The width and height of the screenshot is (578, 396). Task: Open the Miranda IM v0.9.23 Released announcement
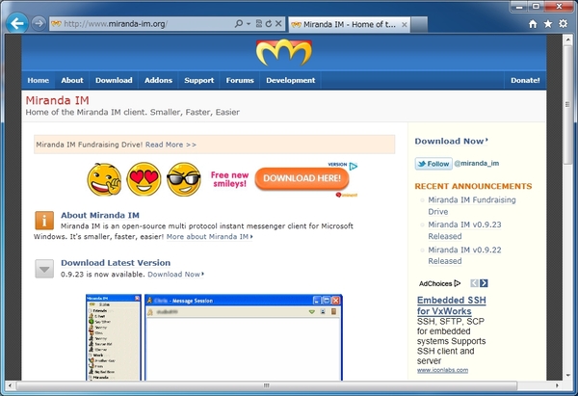click(x=464, y=230)
